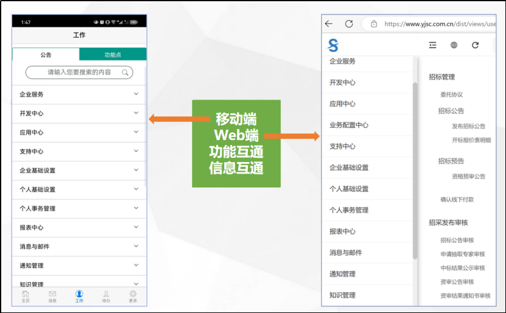Reload page with browser refresh icon
The height and width of the screenshot is (313, 506).
(349, 24)
